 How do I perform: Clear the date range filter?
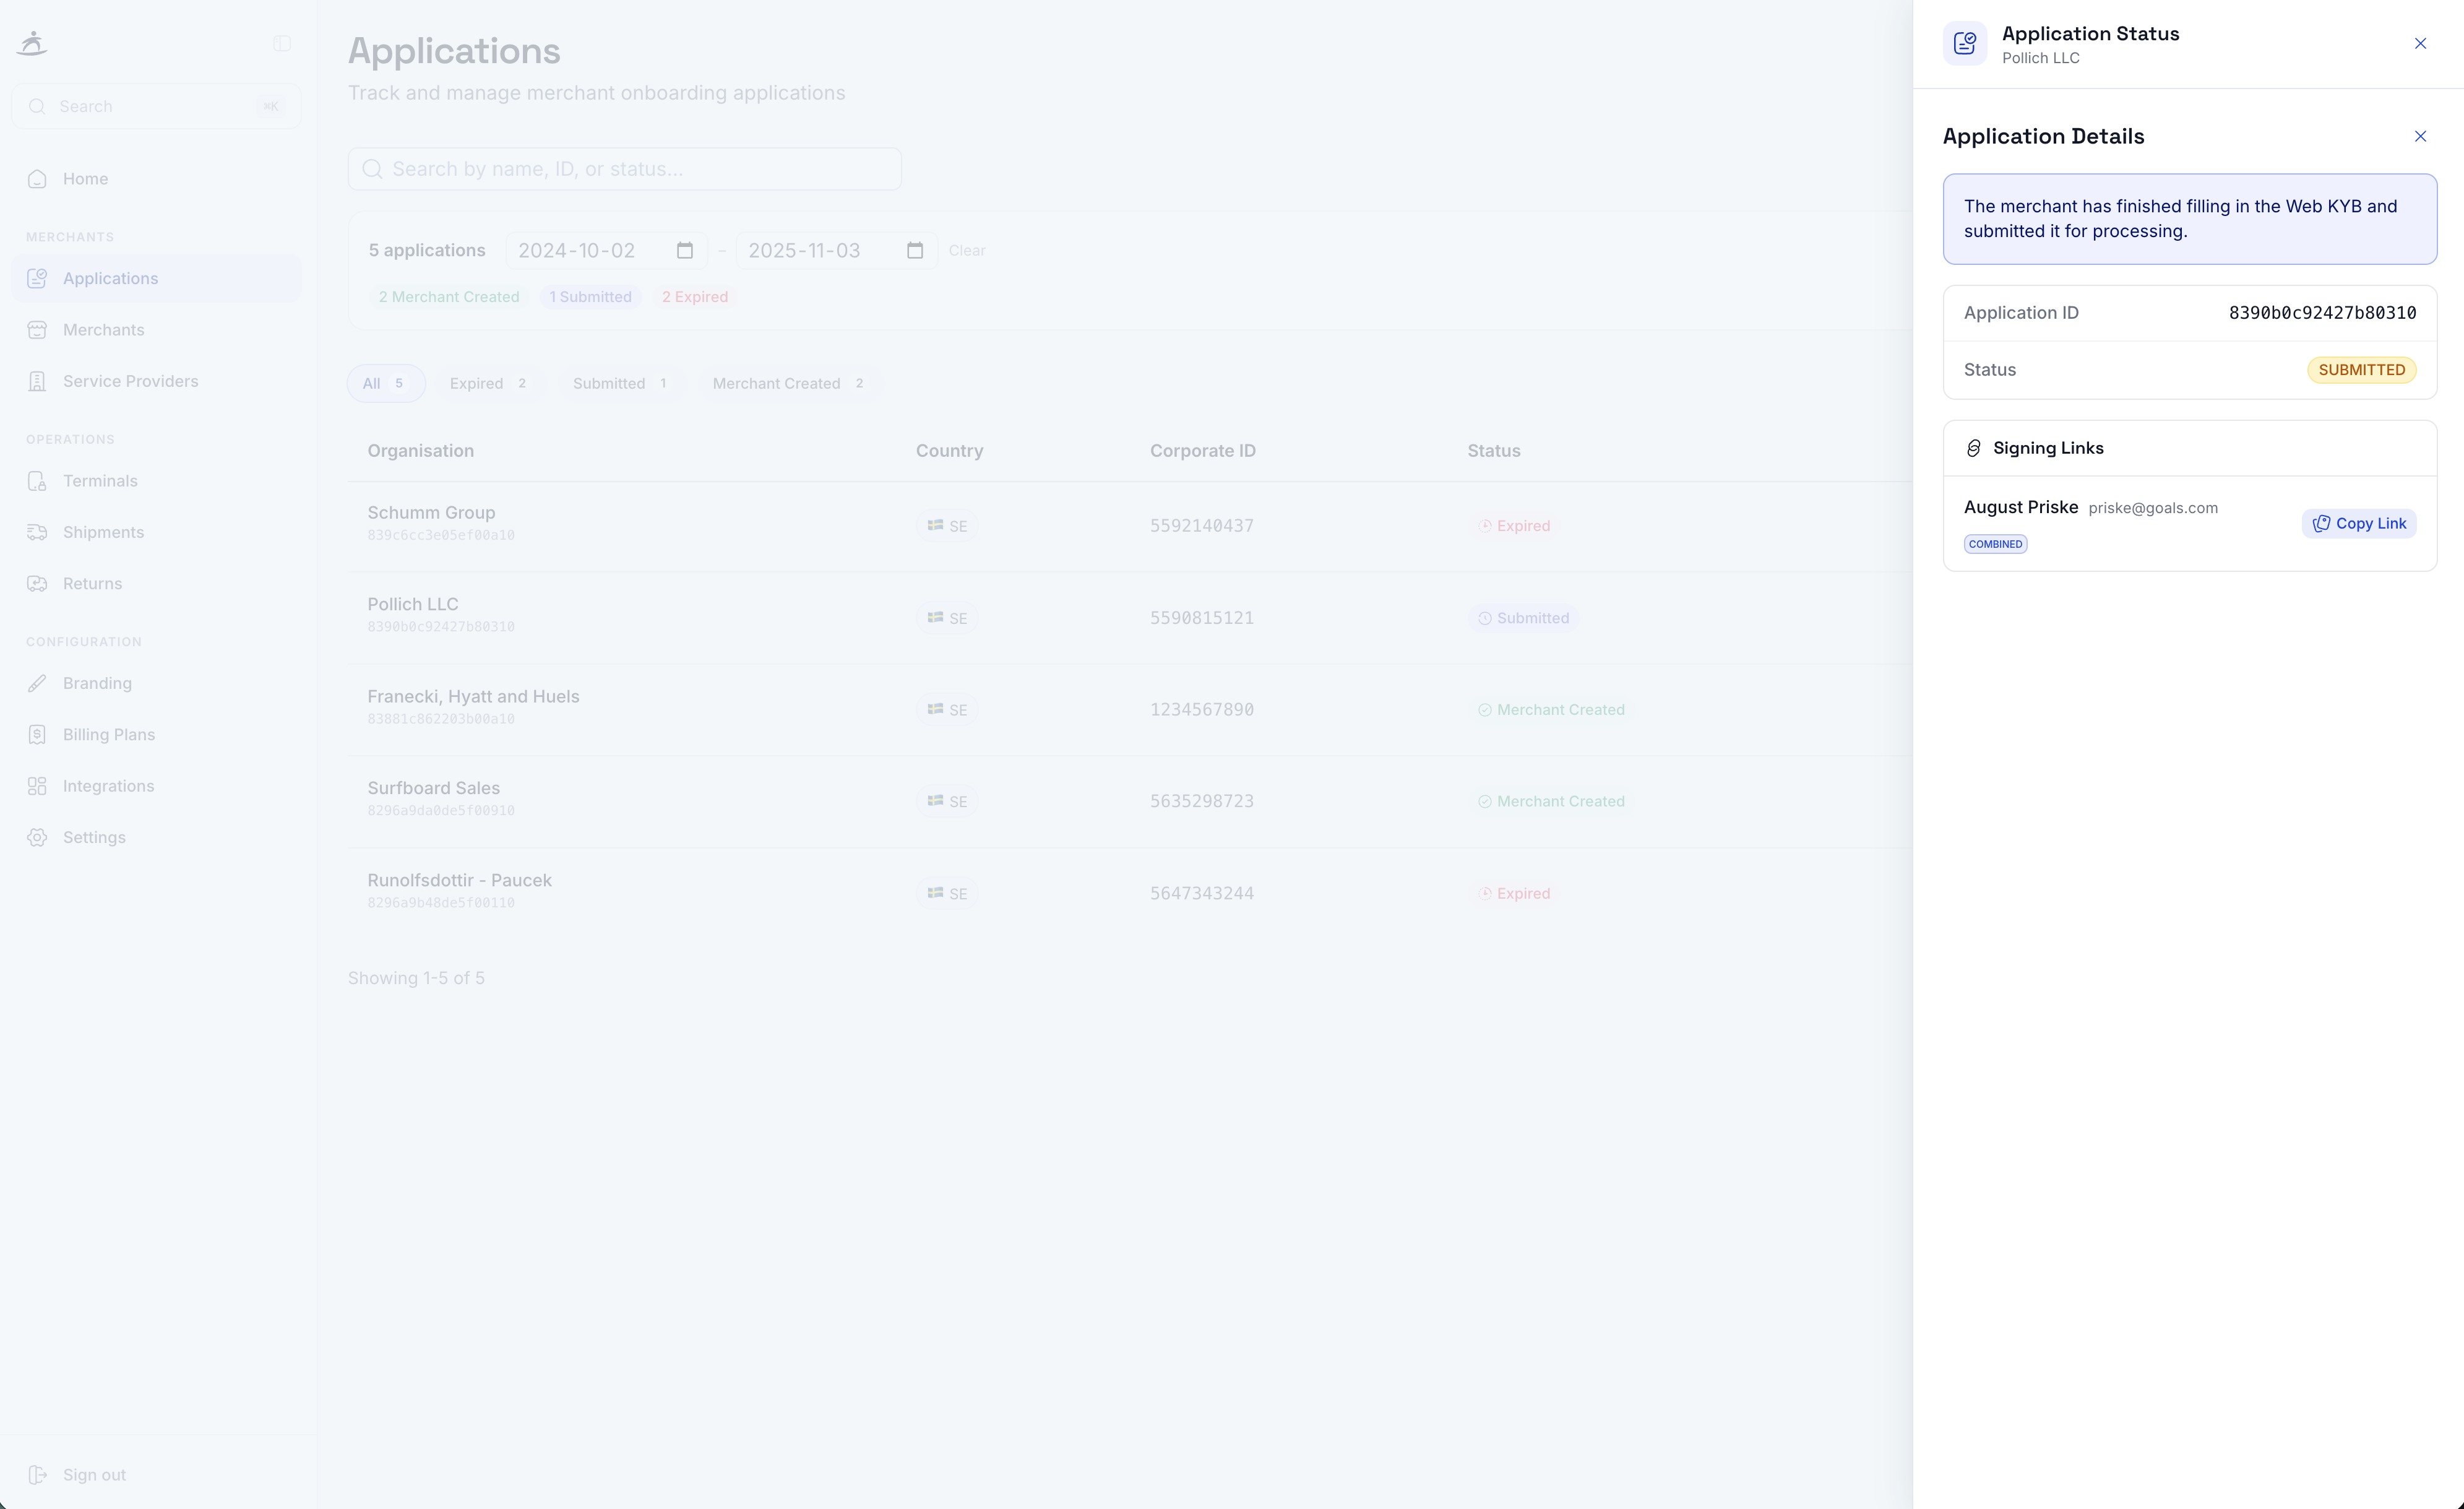966,250
